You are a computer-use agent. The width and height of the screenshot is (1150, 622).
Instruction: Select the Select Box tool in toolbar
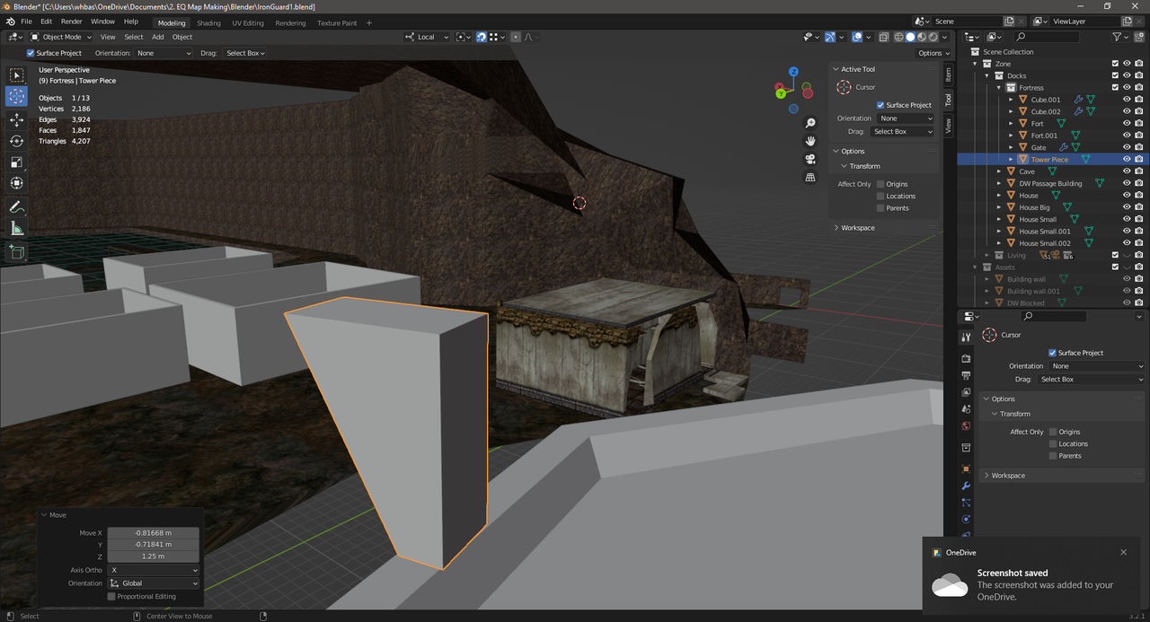click(x=16, y=75)
